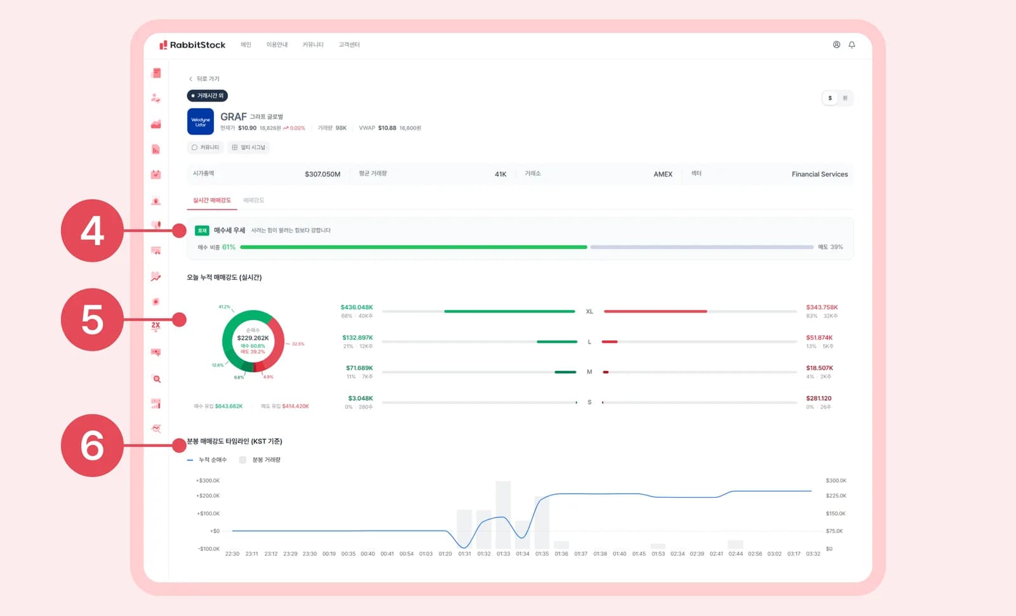Open the RabbitStock logo home link
The image size is (1016, 616).
point(192,45)
